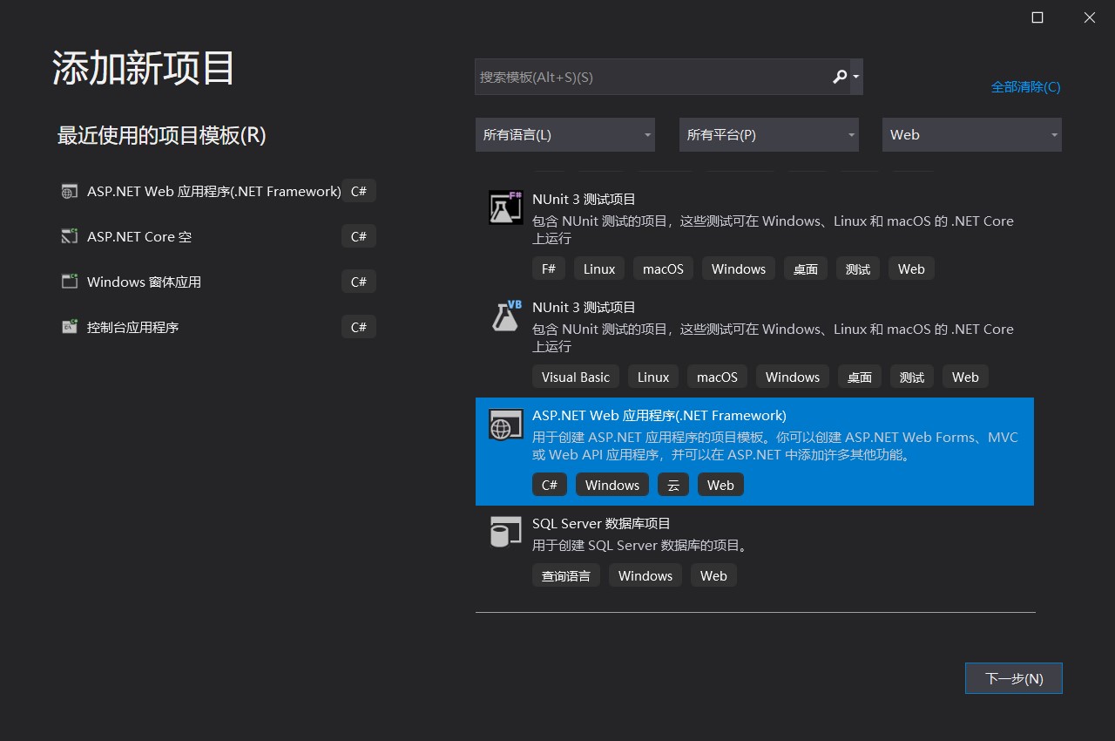Click C# badge beside ASP.NET Core 空

[x=359, y=236]
